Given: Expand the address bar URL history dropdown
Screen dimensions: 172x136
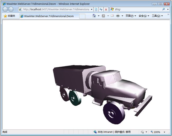Looking at the screenshot, I should [92, 10].
